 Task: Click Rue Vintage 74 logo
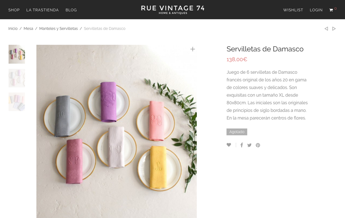pyautogui.click(x=173, y=10)
